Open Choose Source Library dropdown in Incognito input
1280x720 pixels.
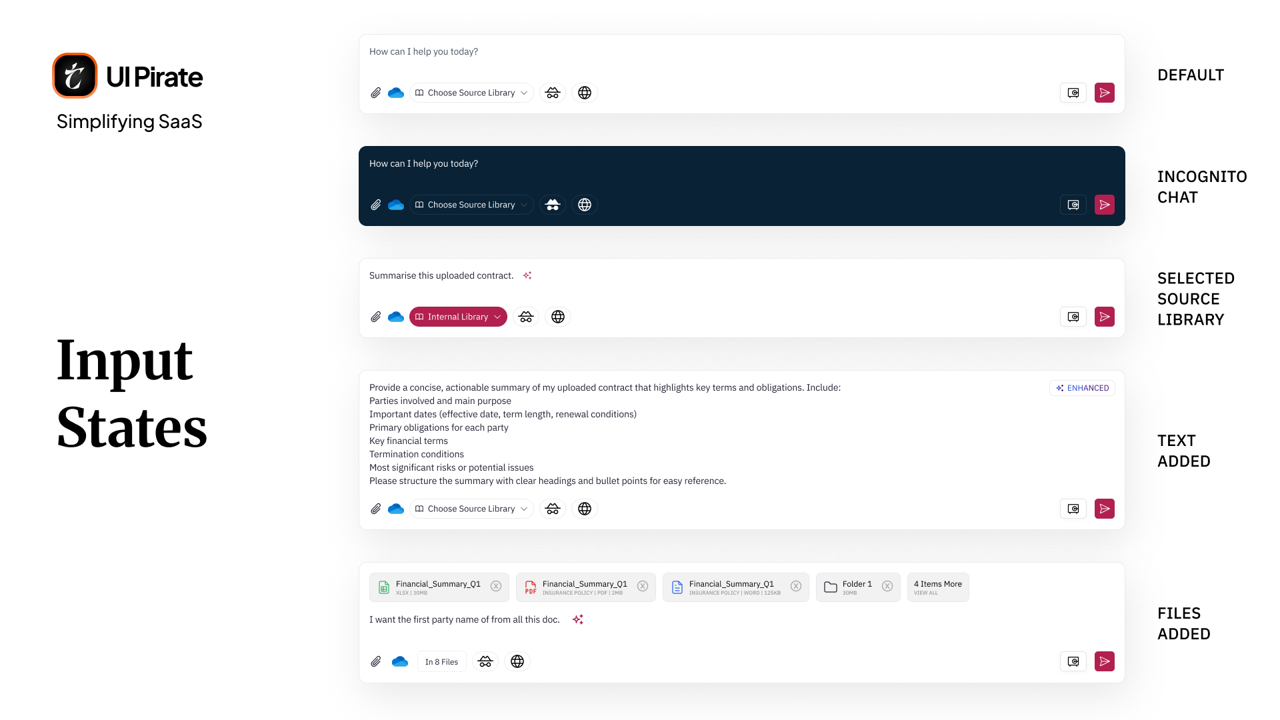point(472,205)
